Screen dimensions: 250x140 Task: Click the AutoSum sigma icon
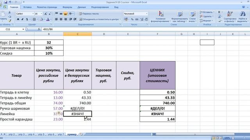[x=220, y=12]
